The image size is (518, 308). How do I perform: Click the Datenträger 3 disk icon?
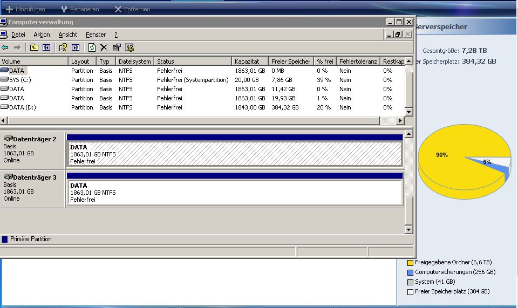tap(8, 177)
